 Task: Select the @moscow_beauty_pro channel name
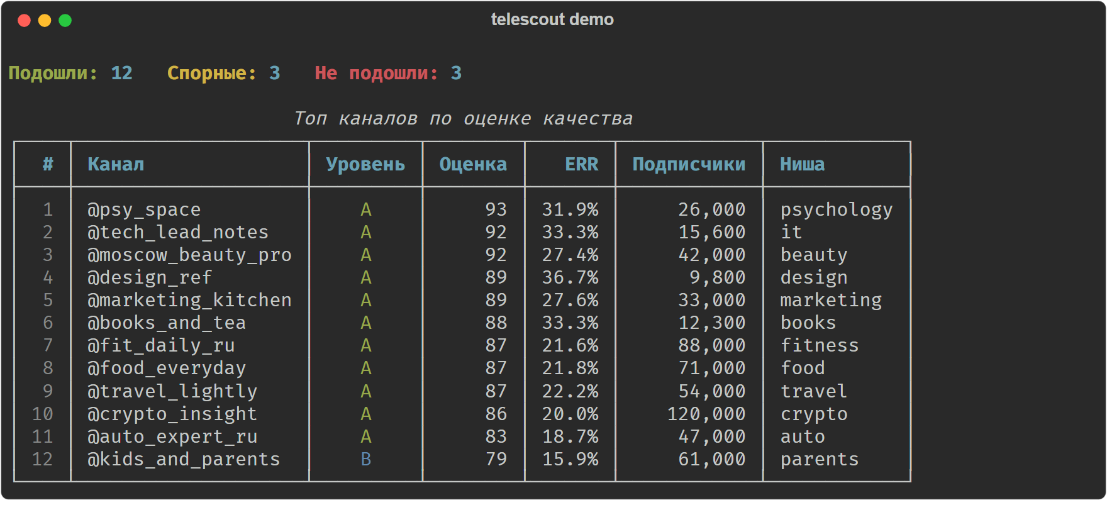click(189, 255)
